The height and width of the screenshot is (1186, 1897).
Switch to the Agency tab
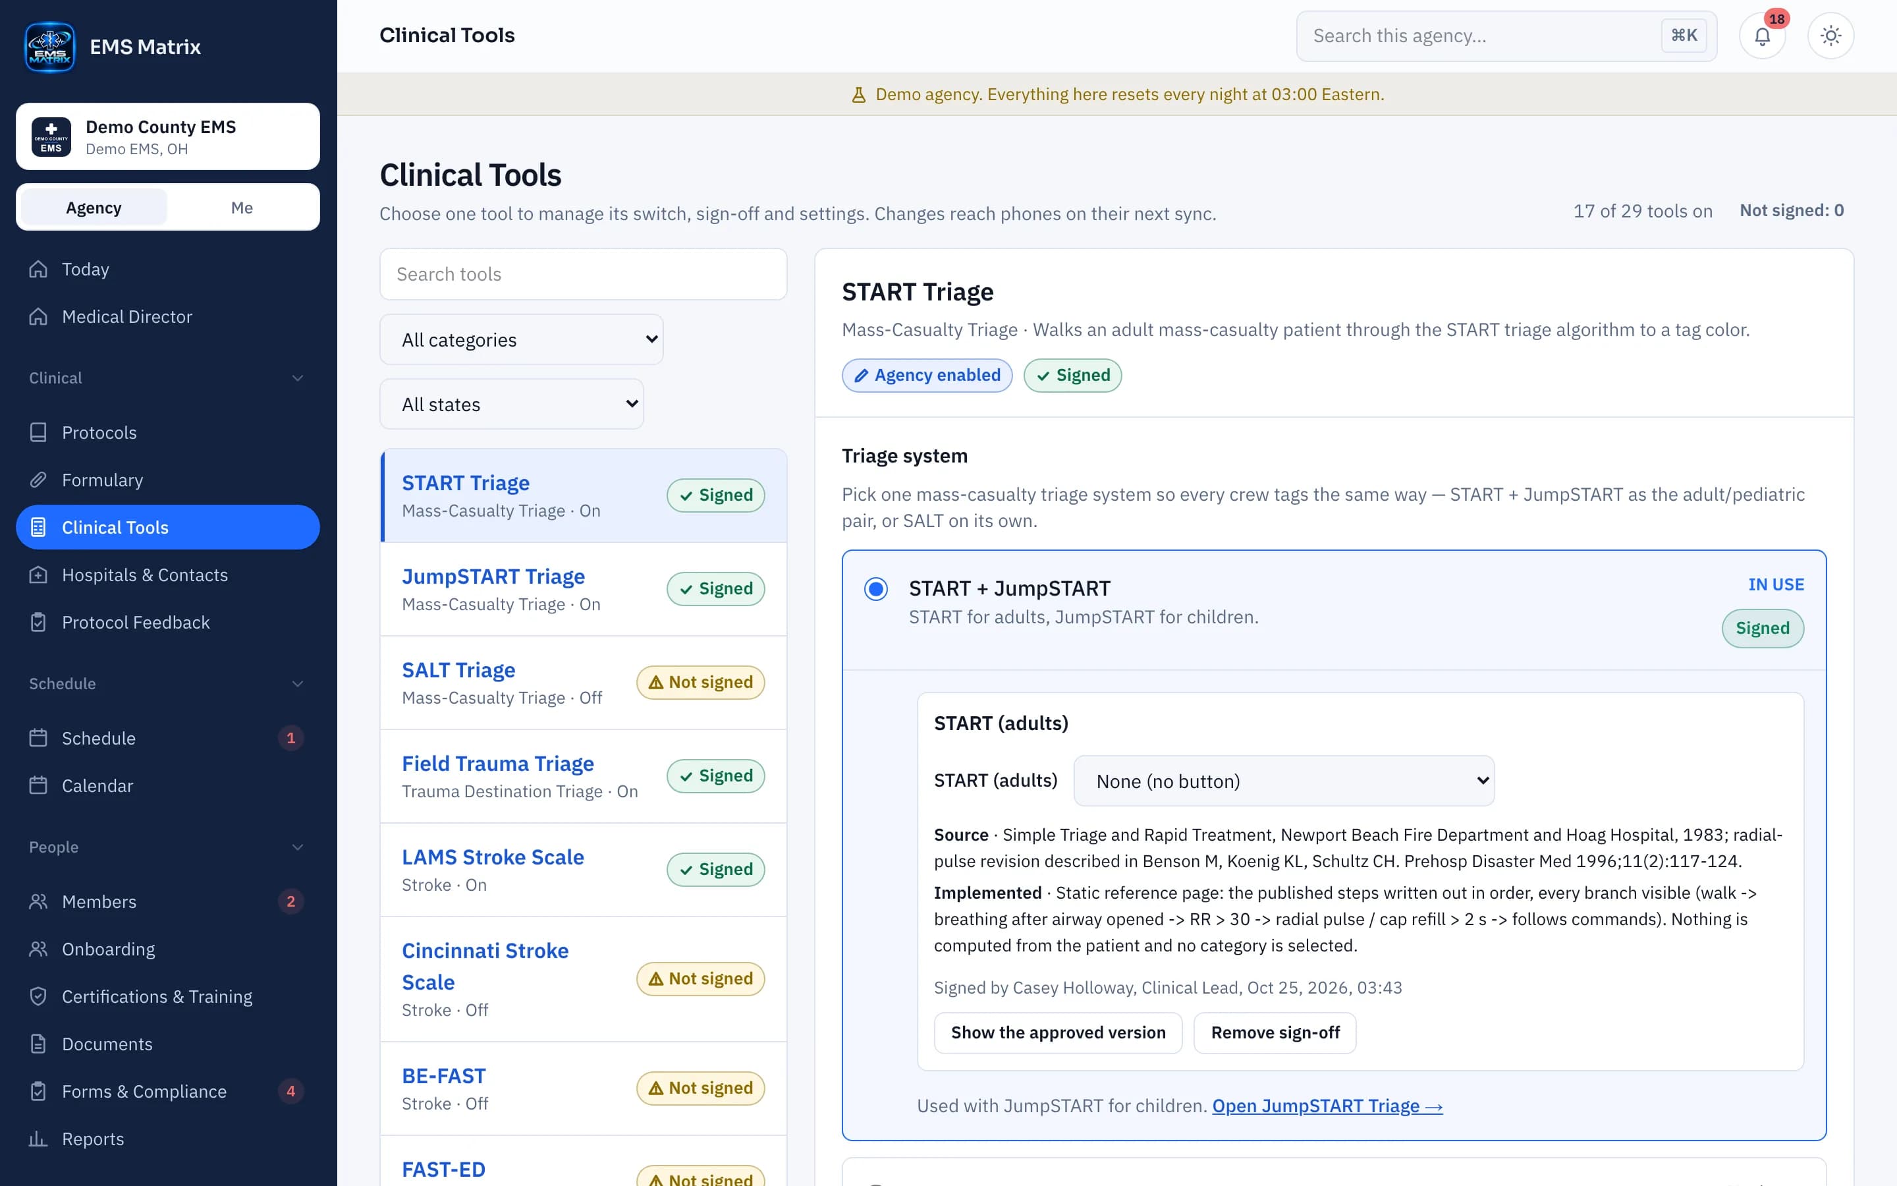[x=94, y=207]
